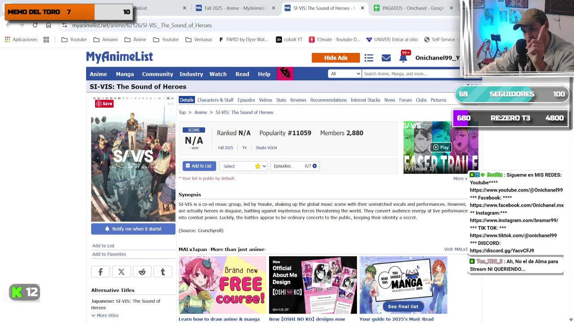Switch to the Videos tab
The width and height of the screenshot is (574, 323).
265,100
